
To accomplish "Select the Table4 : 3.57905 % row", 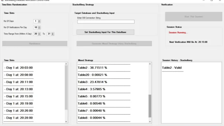I will pyautogui.click(x=91, y=89).
